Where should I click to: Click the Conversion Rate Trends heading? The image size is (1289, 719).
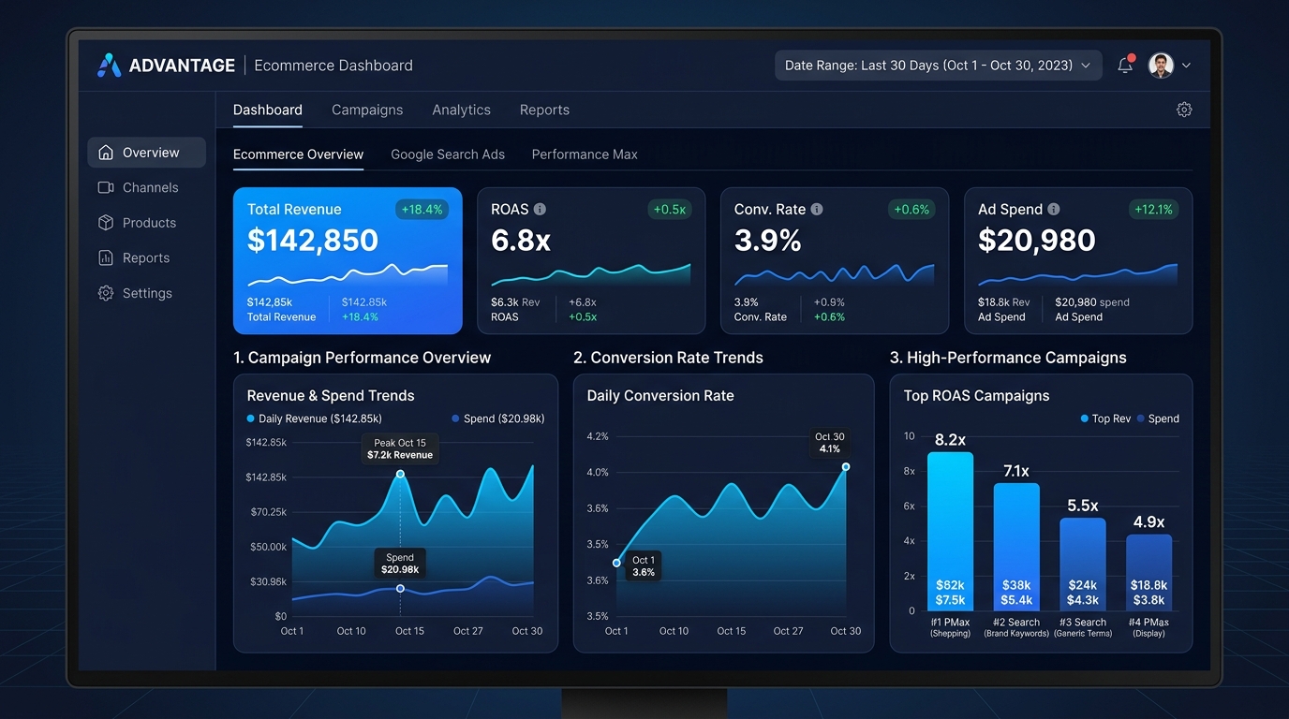point(668,358)
